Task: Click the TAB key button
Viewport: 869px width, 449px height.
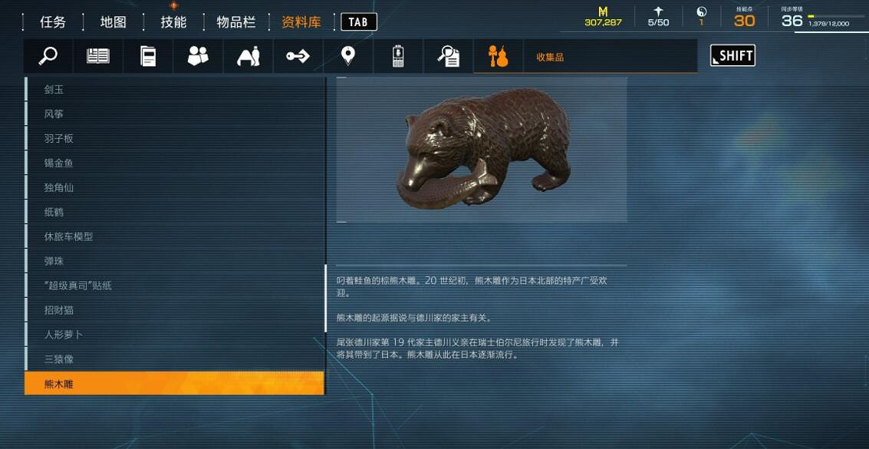Action: (x=359, y=22)
